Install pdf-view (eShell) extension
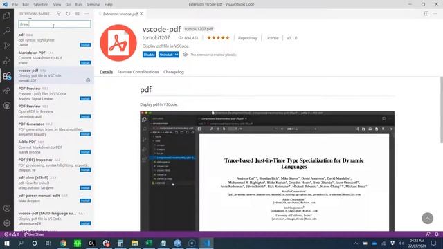Image resolution: width=443 pixels, height=249 pixels. [x=85, y=187]
